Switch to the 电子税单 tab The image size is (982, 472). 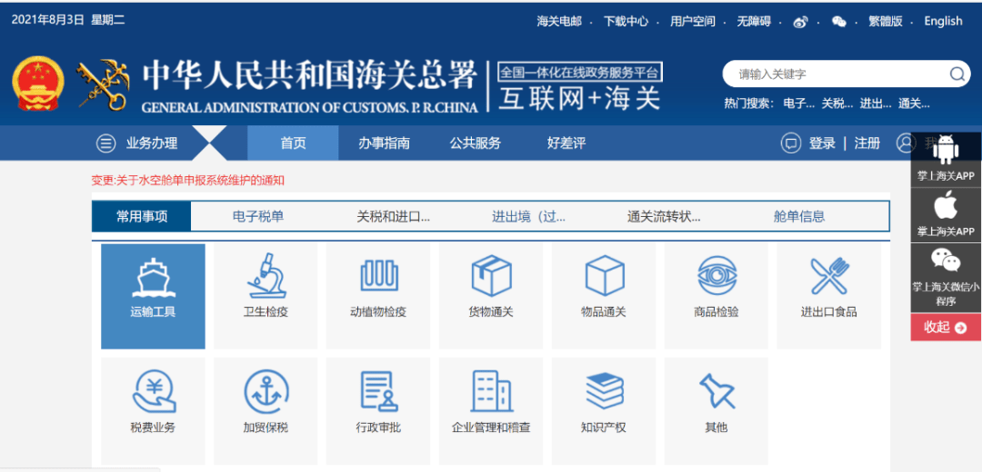tap(258, 216)
